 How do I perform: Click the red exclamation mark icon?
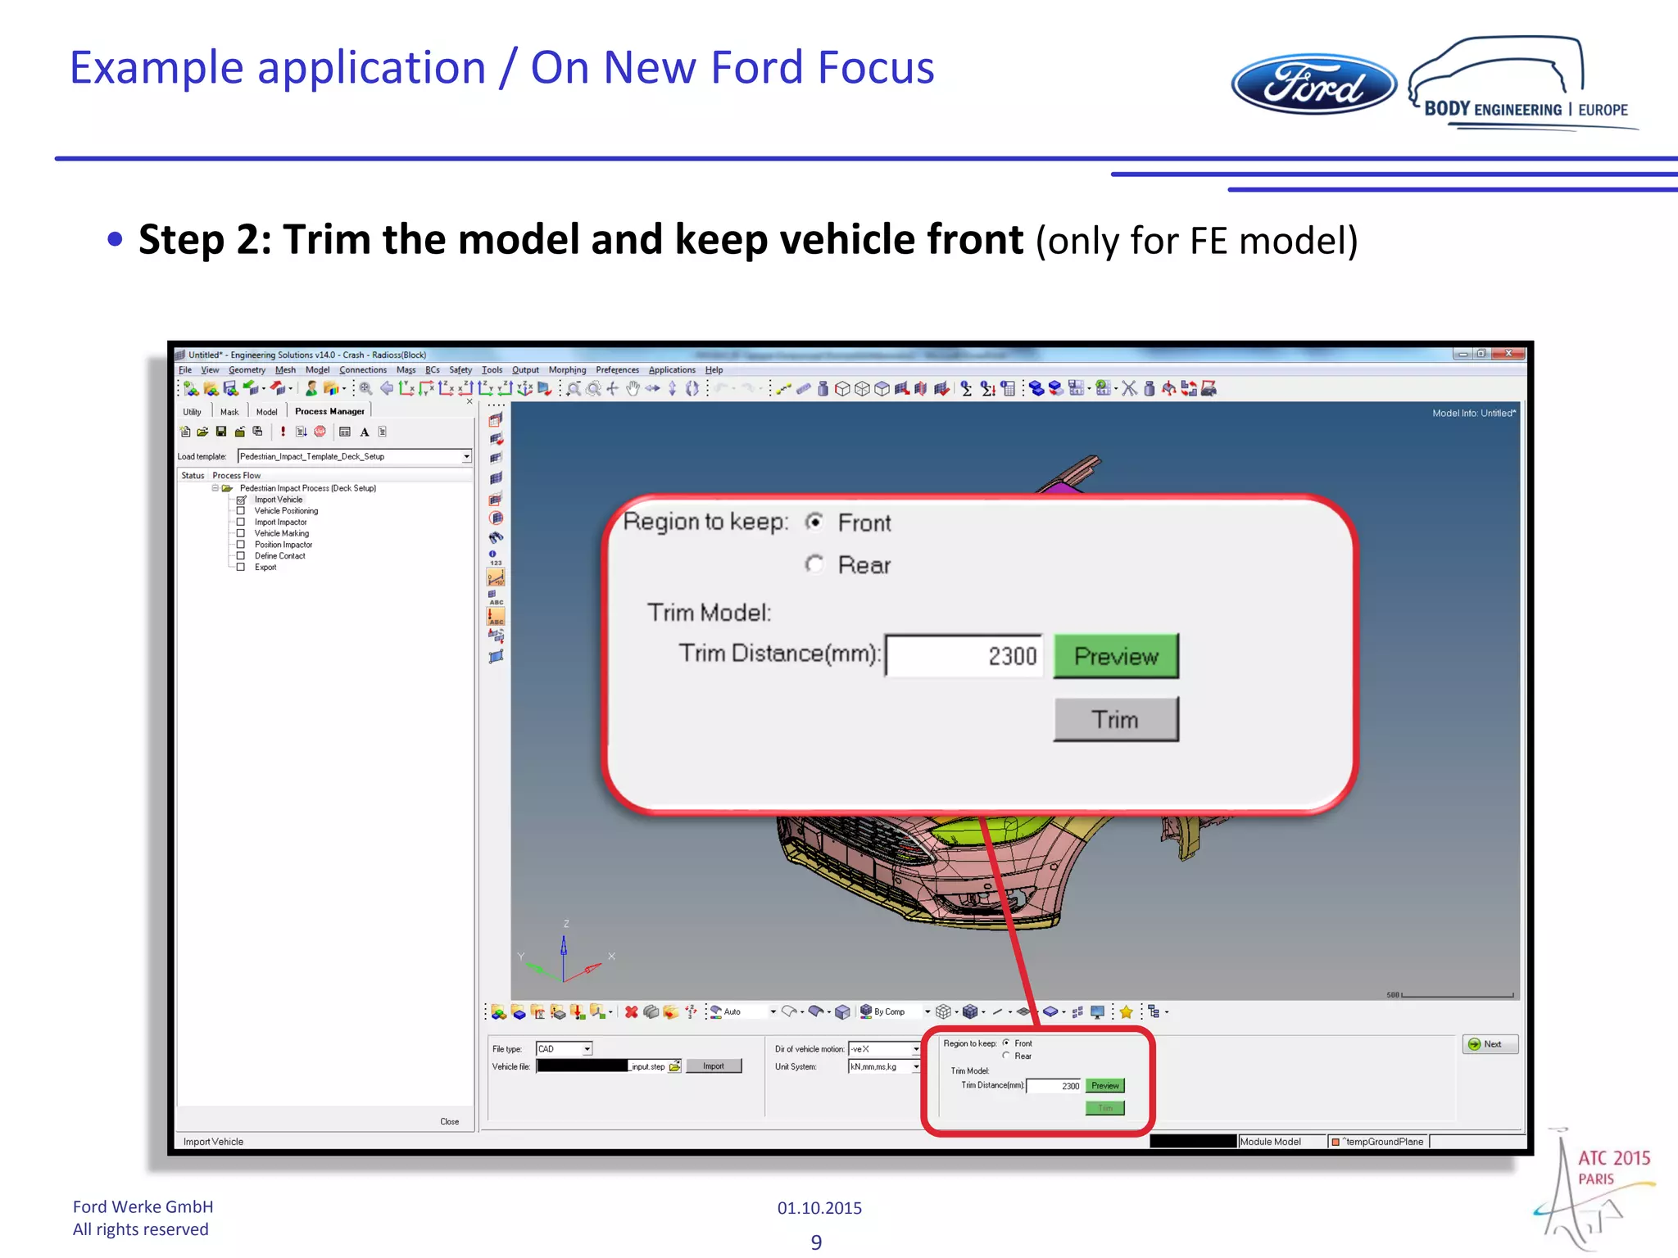click(x=283, y=432)
